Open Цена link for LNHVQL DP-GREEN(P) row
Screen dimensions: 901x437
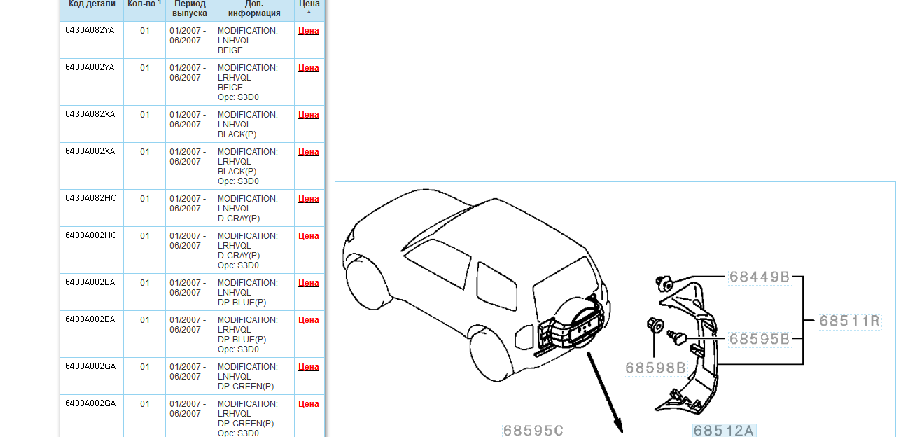pos(309,367)
